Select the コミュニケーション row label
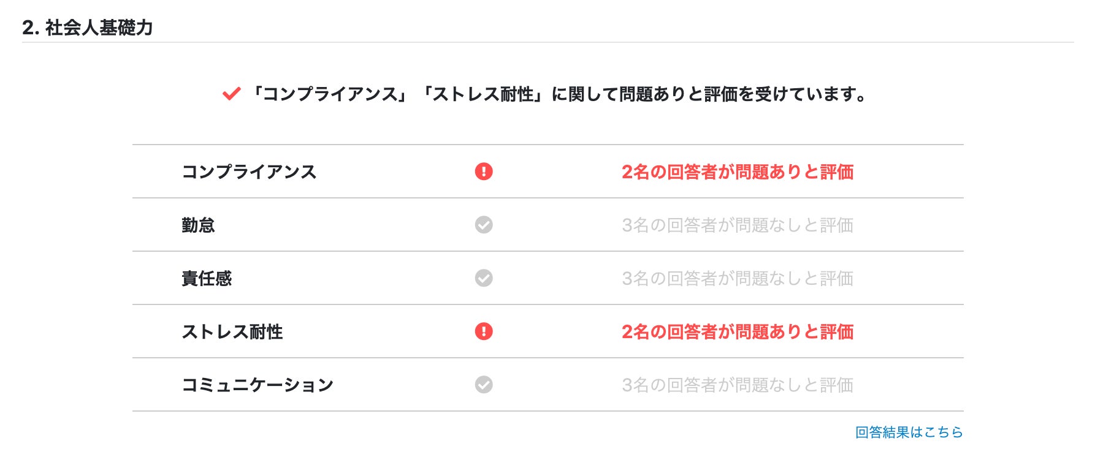Screen dimensions: 1095x468 258,385
